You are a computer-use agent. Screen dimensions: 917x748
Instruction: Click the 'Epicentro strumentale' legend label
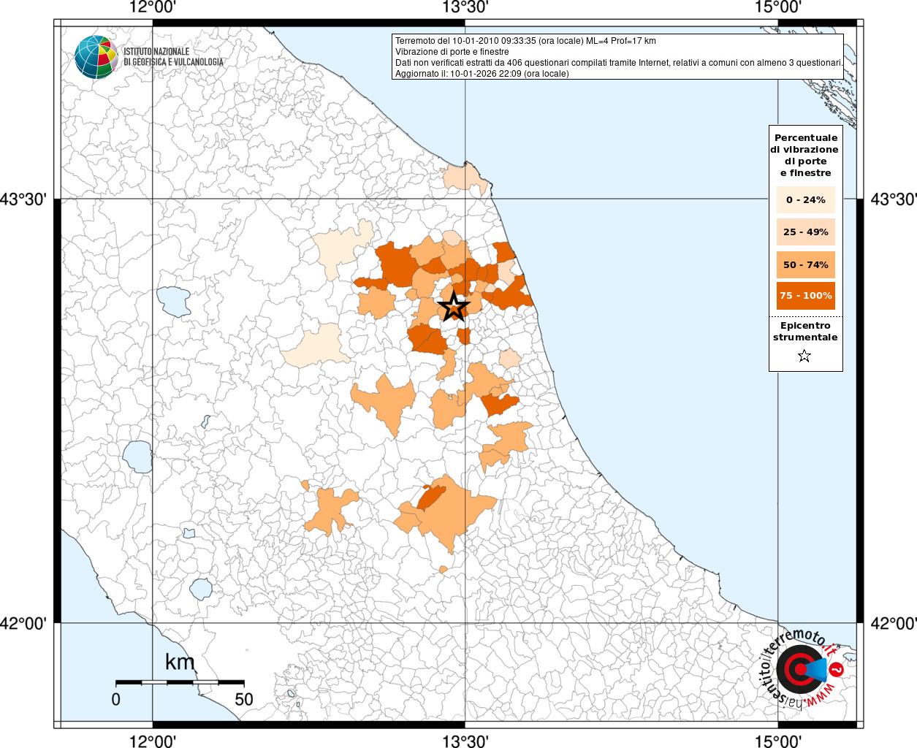click(805, 332)
